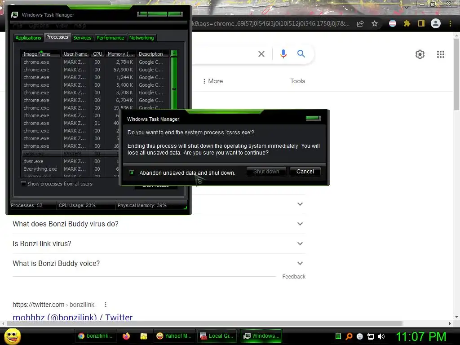The height and width of the screenshot is (345, 460).
Task: Open the Chrome extensions puzzle icon
Action: click(407, 23)
